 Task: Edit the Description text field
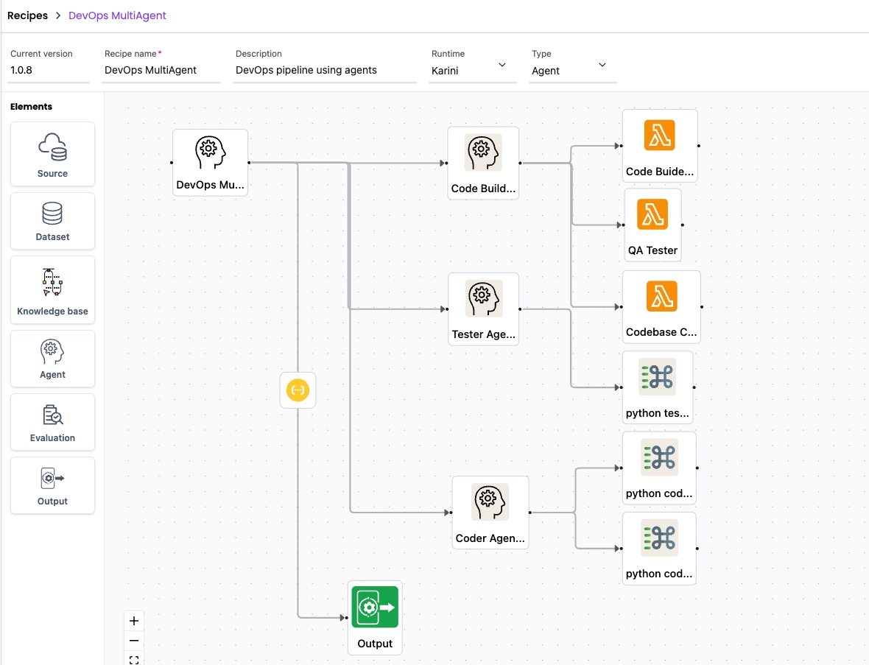coord(324,71)
